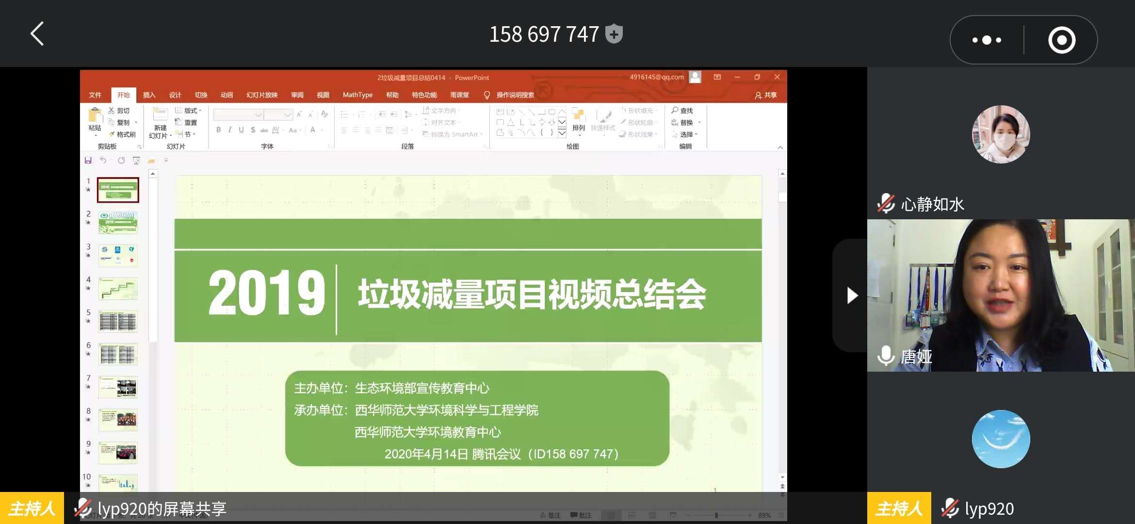This screenshot has width=1135, height=524.
Task: Open the font size combo box
Action: pyautogui.click(x=278, y=115)
